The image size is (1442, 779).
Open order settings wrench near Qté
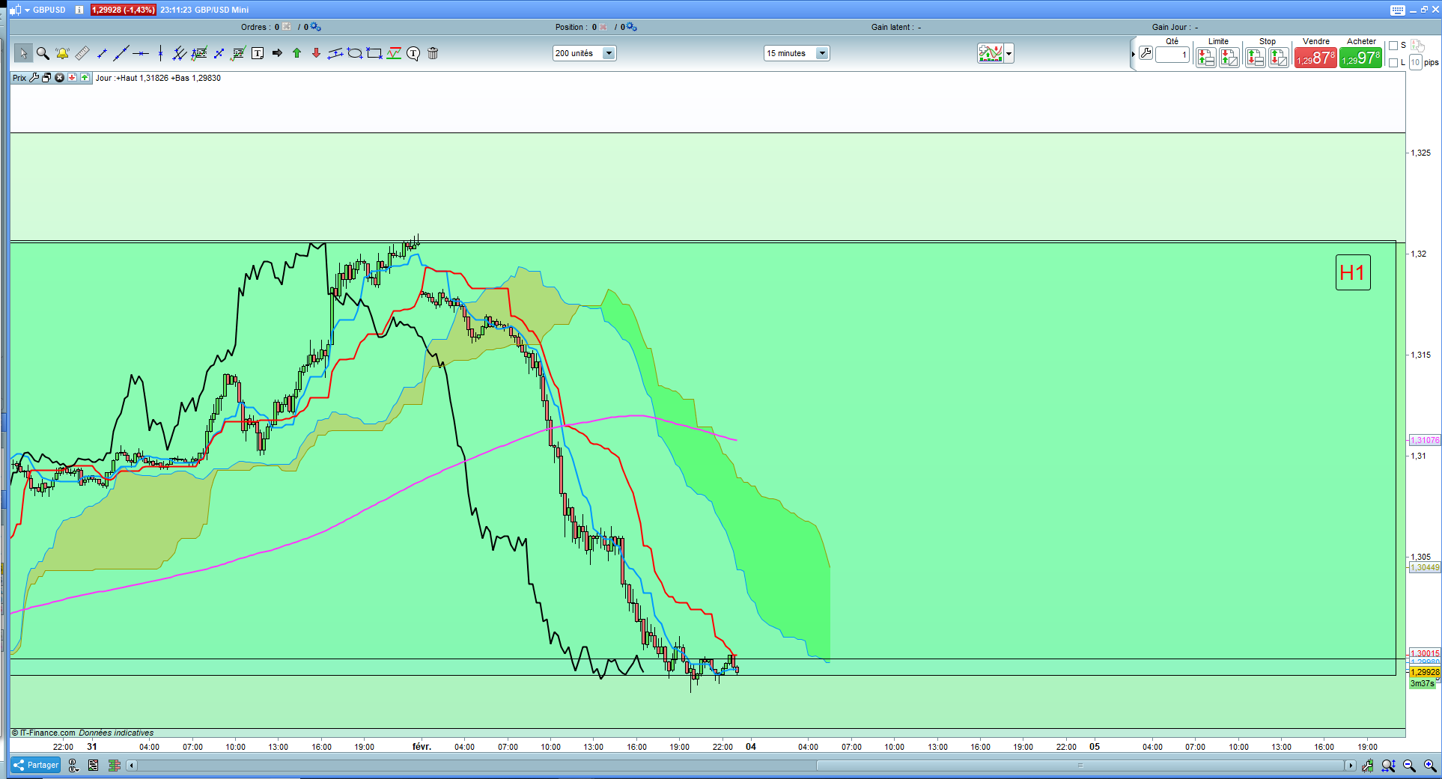coord(1146,53)
